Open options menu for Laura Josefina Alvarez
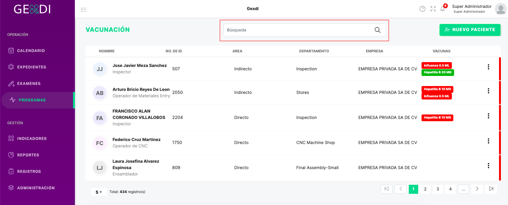 pyautogui.click(x=488, y=166)
